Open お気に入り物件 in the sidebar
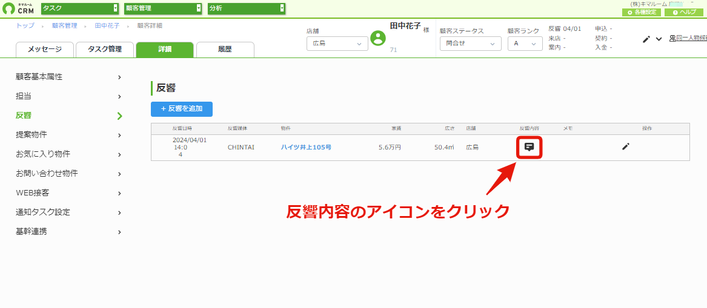 68,154
